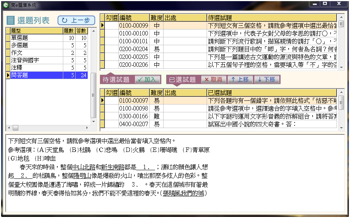This screenshot has height=218, width=350.
Task: Click the question type list horizontal scrollbar
Action: [x=49, y=128]
